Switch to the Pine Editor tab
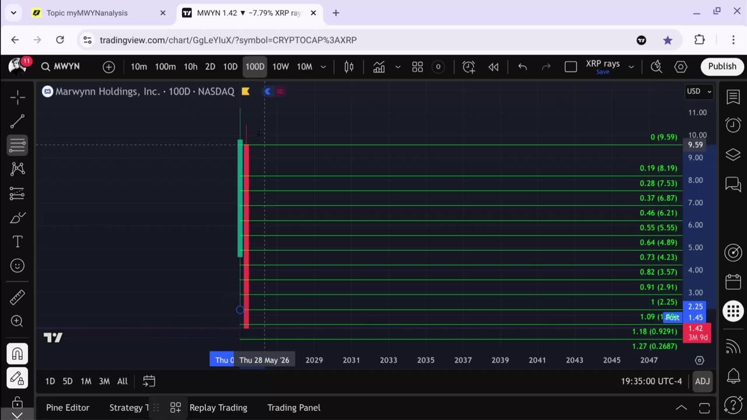Image resolution: width=747 pixels, height=420 pixels. tap(68, 408)
